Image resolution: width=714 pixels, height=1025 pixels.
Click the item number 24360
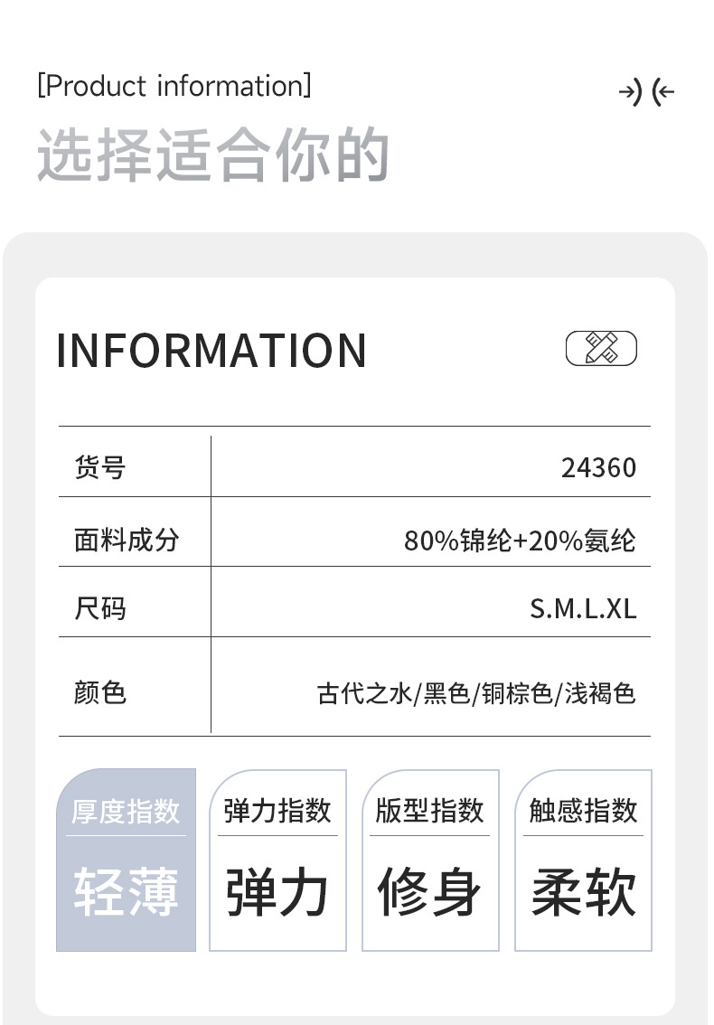click(x=598, y=467)
